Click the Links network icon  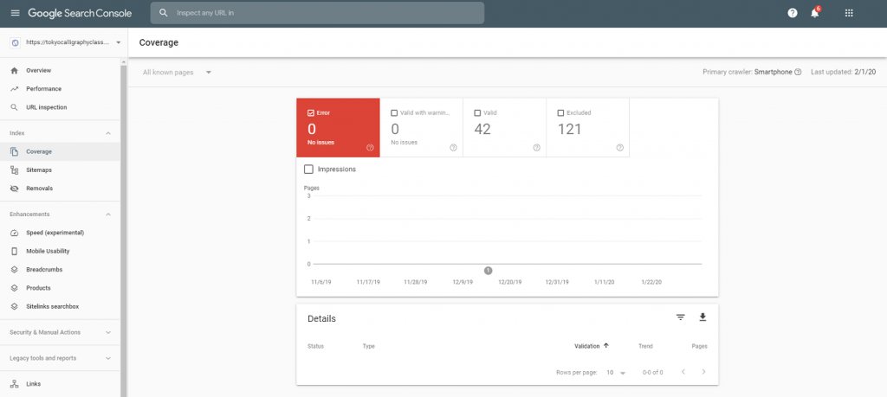15,384
